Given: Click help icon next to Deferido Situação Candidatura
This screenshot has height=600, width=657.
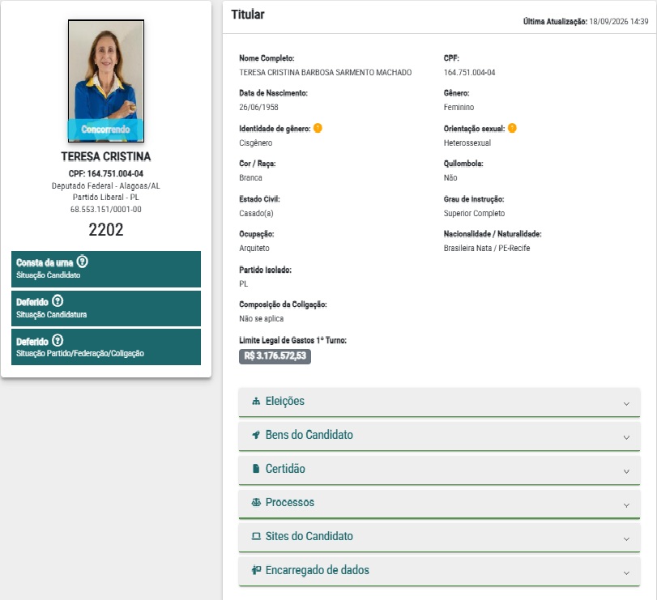Looking at the screenshot, I should pos(58,301).
